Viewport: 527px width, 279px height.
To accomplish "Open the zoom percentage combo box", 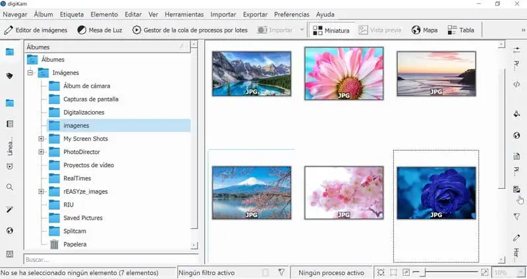I will 509,272.
